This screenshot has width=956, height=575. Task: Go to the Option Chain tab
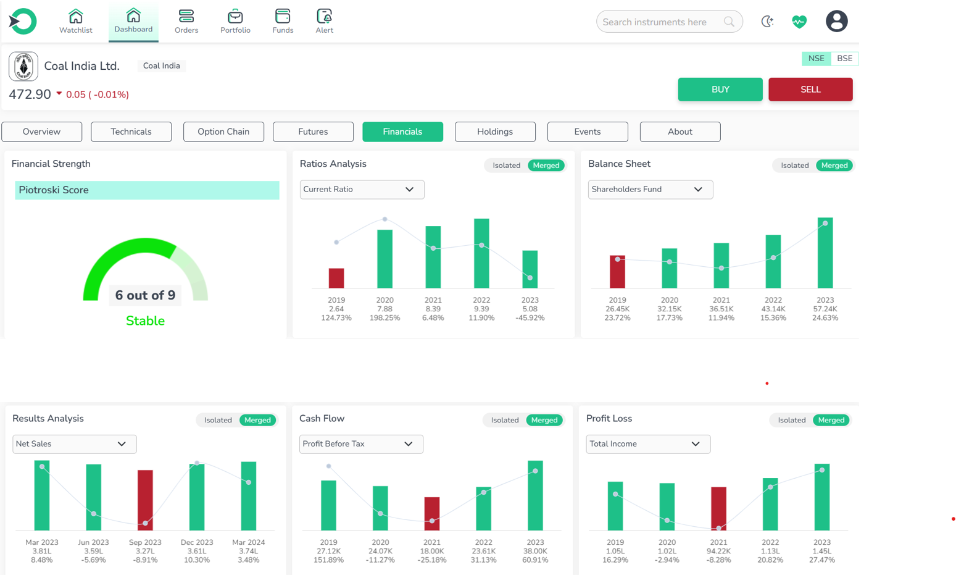223,132
